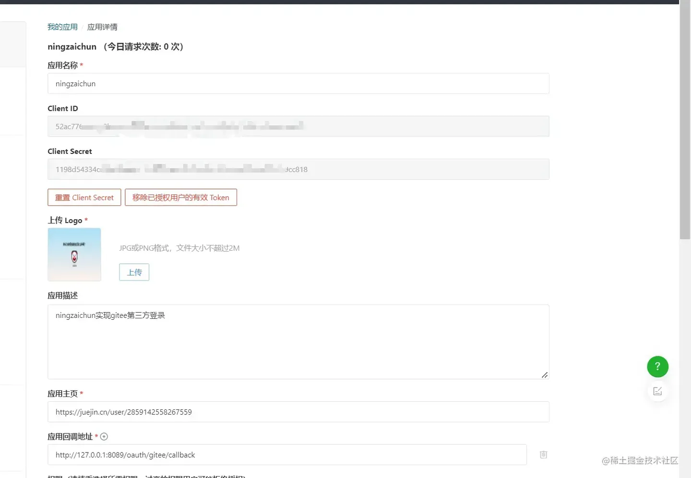Delete the callback address using the trash icon
This screenshot has width=691, height=478.
click(543, 454)
